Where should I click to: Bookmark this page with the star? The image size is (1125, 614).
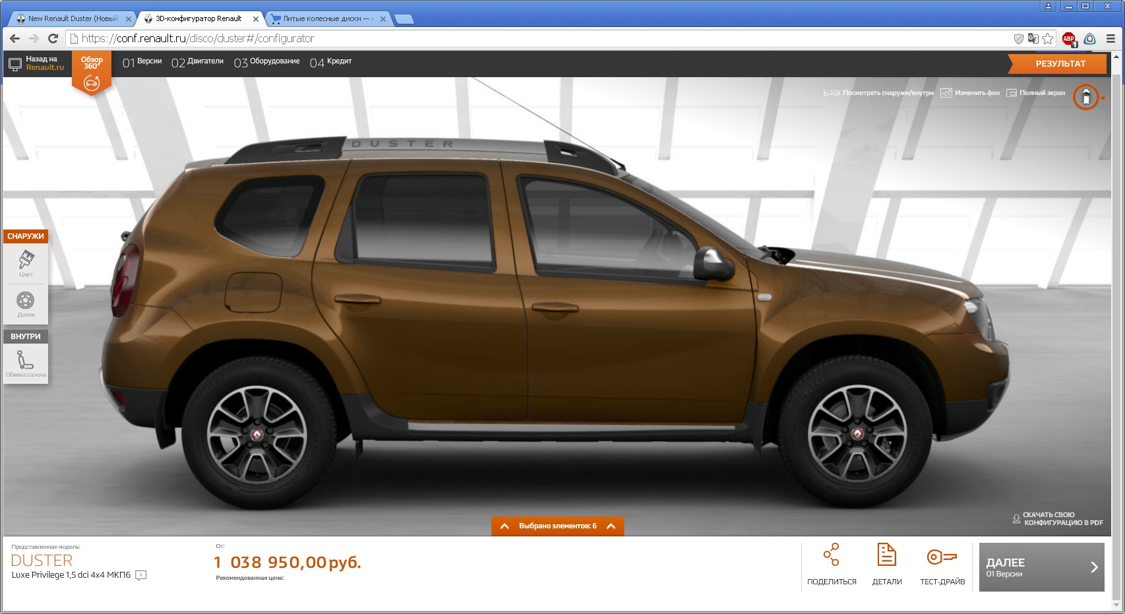tap(1048, 38)
